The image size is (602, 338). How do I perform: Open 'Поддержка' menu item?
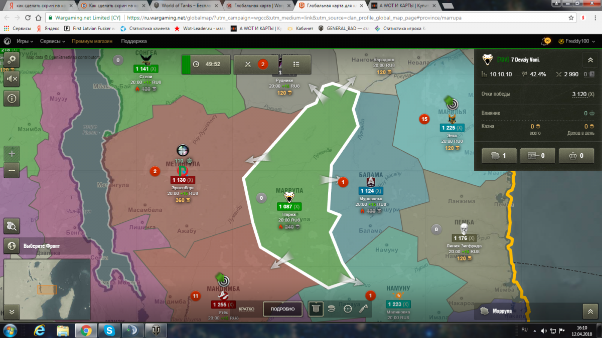click(134, 41)
